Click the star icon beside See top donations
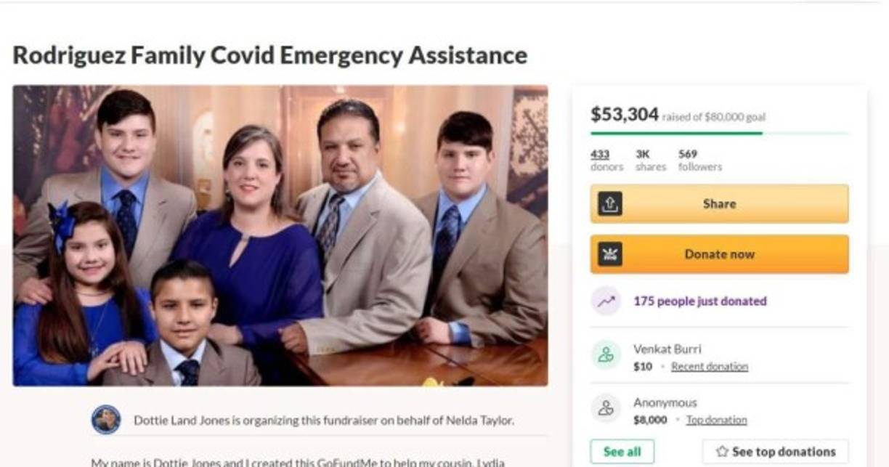 click(x=722, y=452)
